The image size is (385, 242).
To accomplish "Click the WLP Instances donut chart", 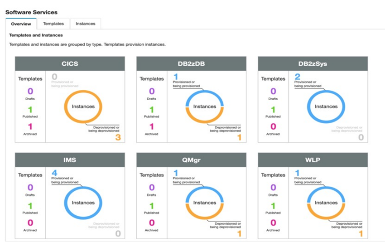I will pyautogui.click(x=326, y=203).
